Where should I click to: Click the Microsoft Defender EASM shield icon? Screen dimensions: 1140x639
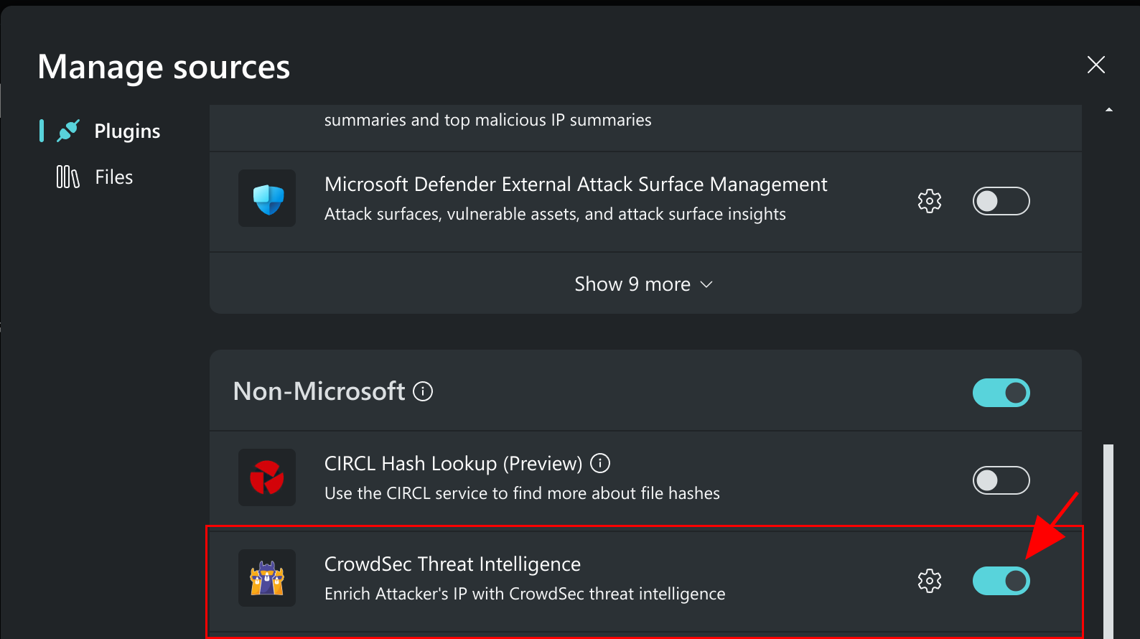(266, 198)
